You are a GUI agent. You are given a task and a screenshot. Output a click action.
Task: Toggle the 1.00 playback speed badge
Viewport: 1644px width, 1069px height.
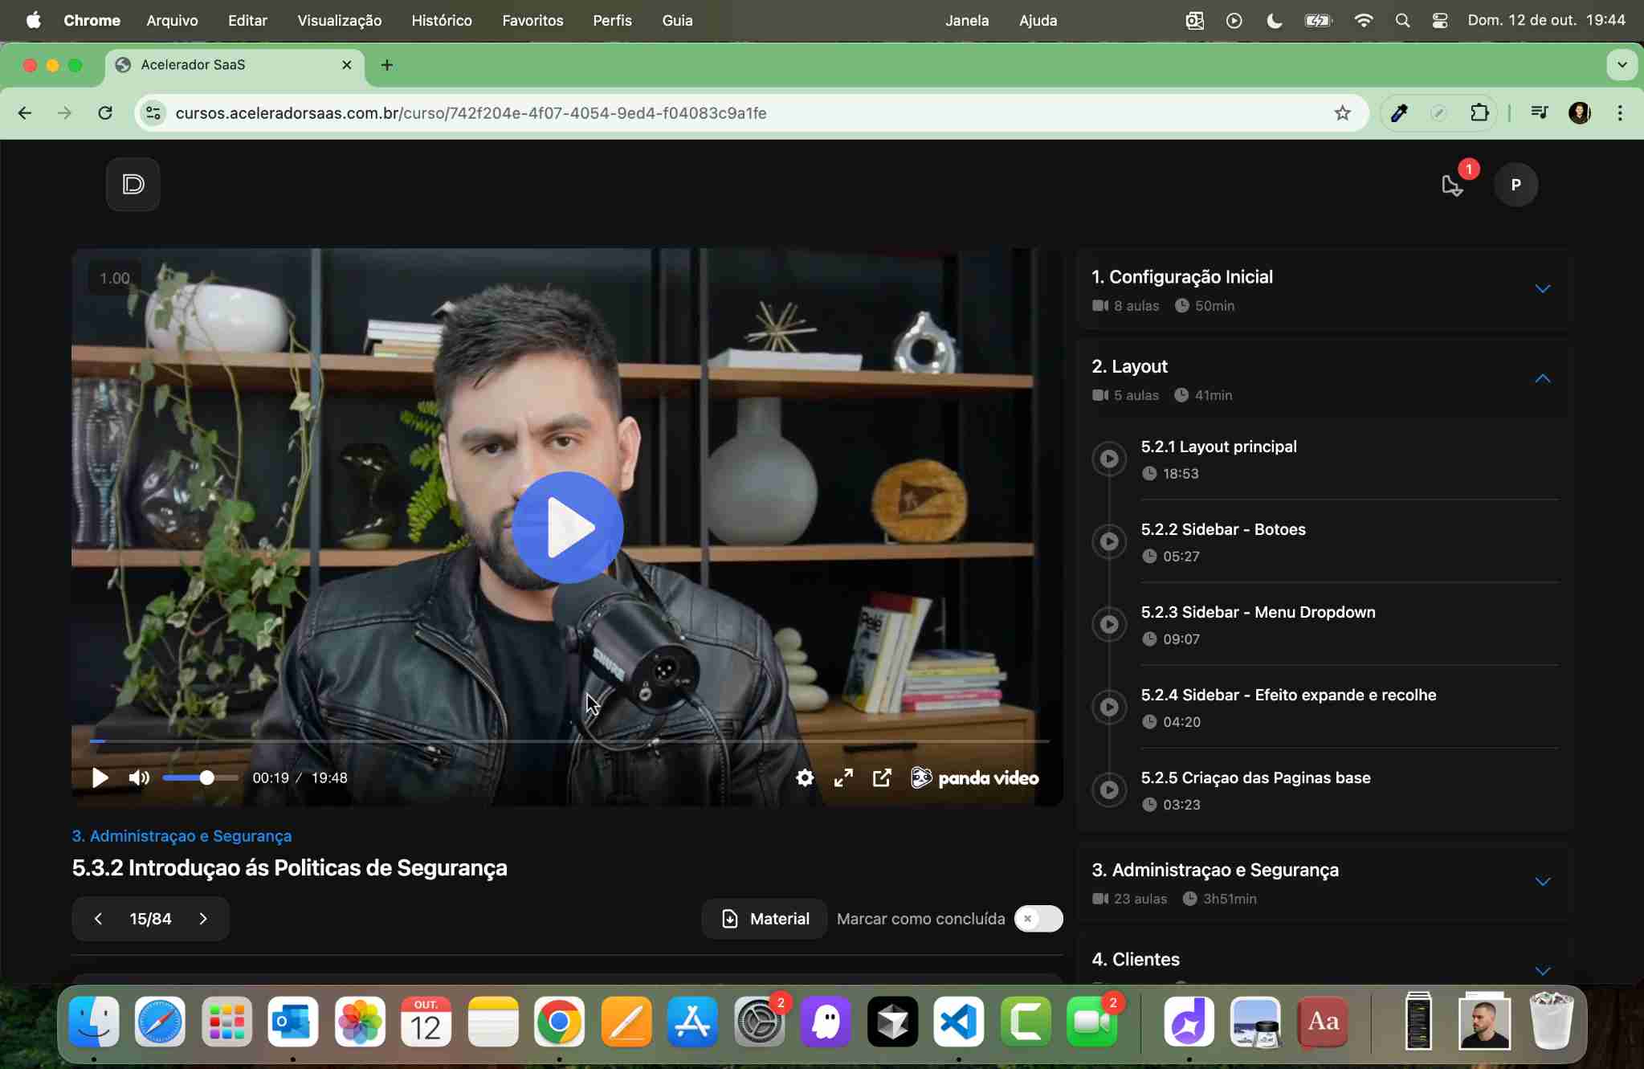click(114, 278)
